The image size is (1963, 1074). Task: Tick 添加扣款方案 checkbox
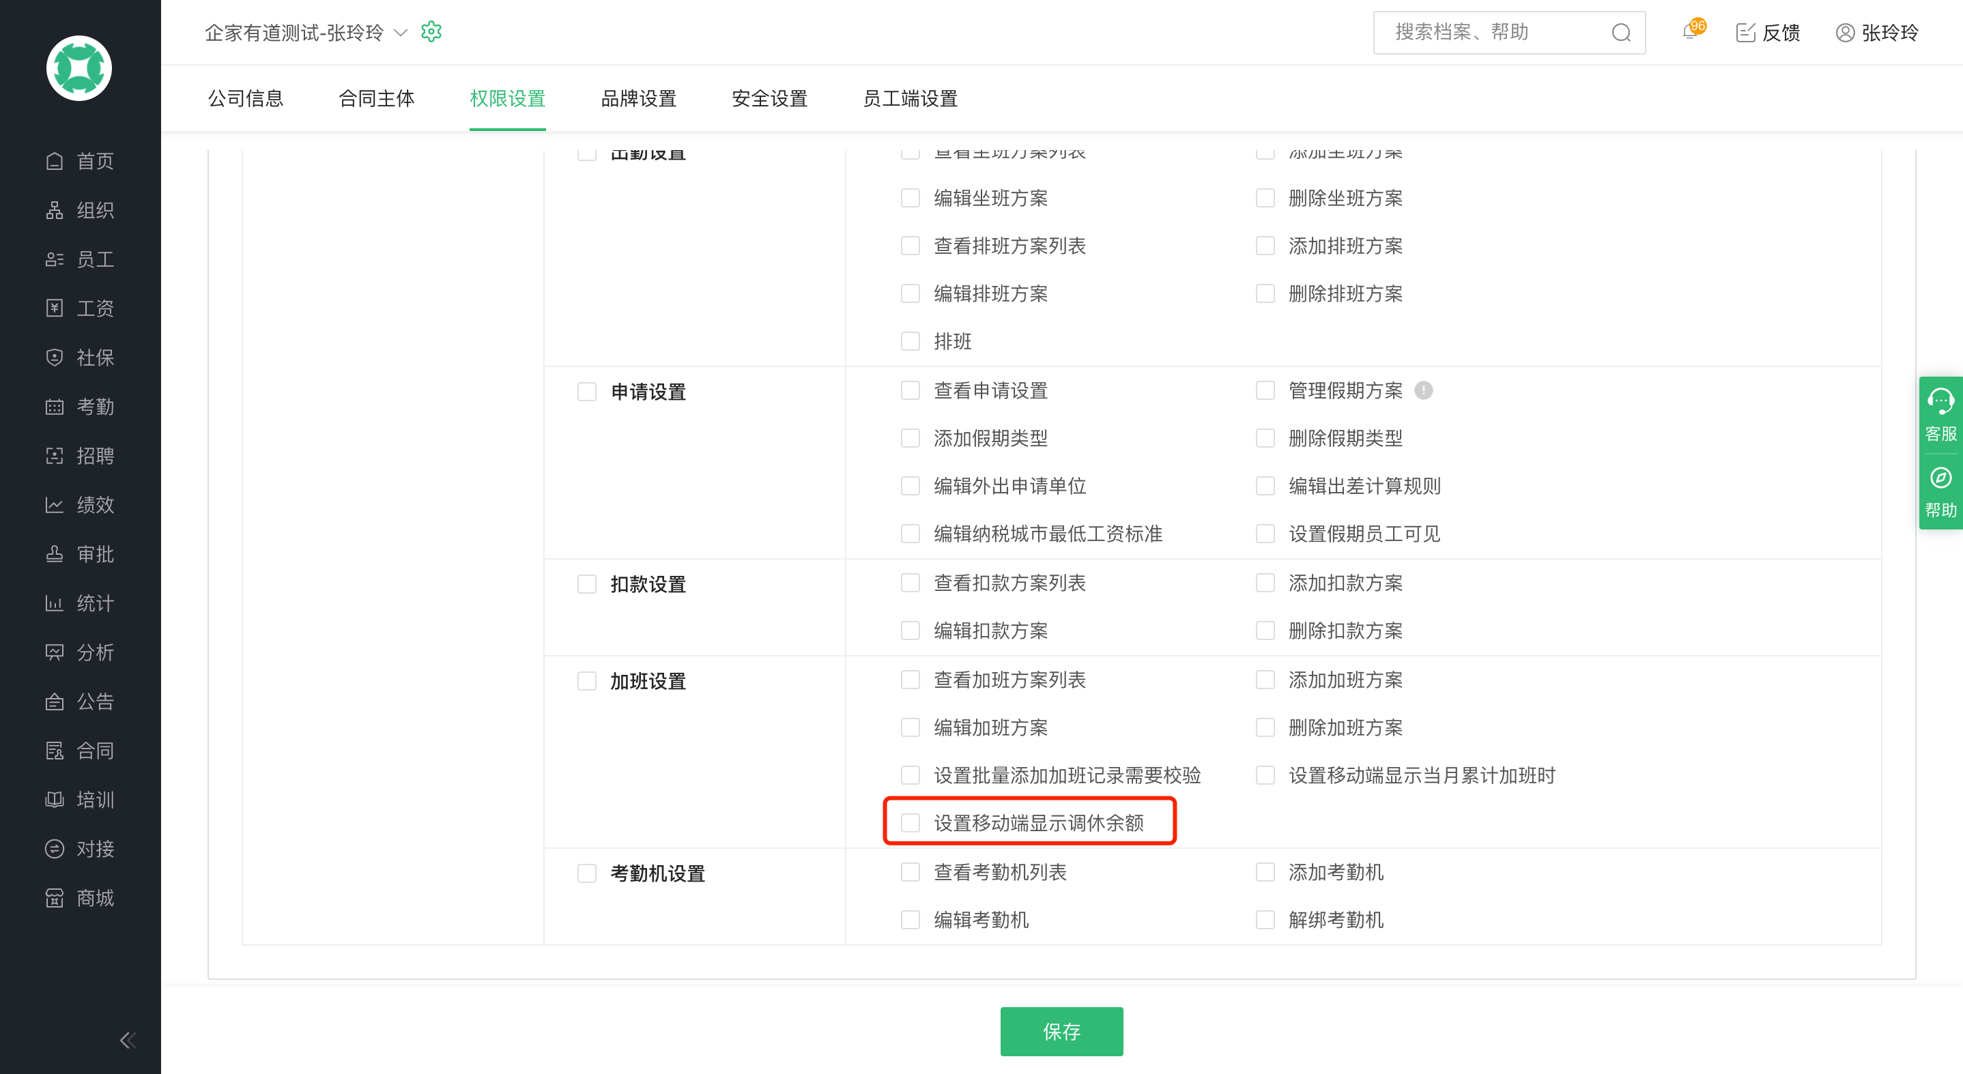coord(1265,583)
